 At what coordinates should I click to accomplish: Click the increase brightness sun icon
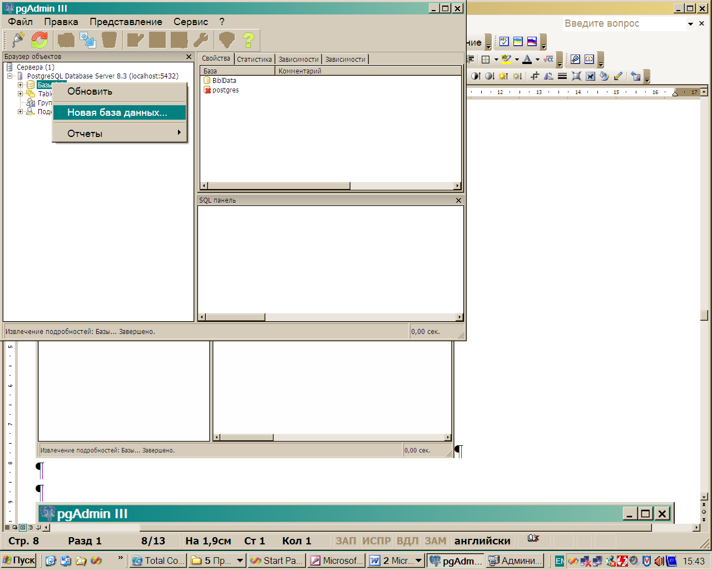tap(503, 76)
